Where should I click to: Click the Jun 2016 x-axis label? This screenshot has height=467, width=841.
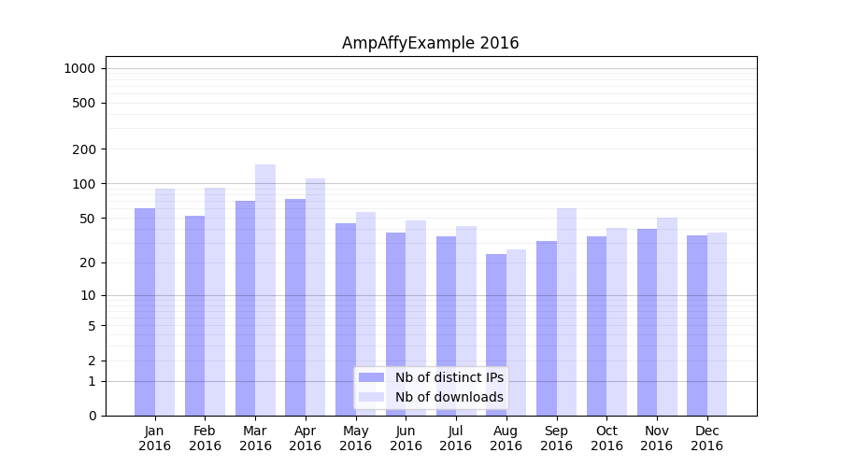tap(406, 438)
